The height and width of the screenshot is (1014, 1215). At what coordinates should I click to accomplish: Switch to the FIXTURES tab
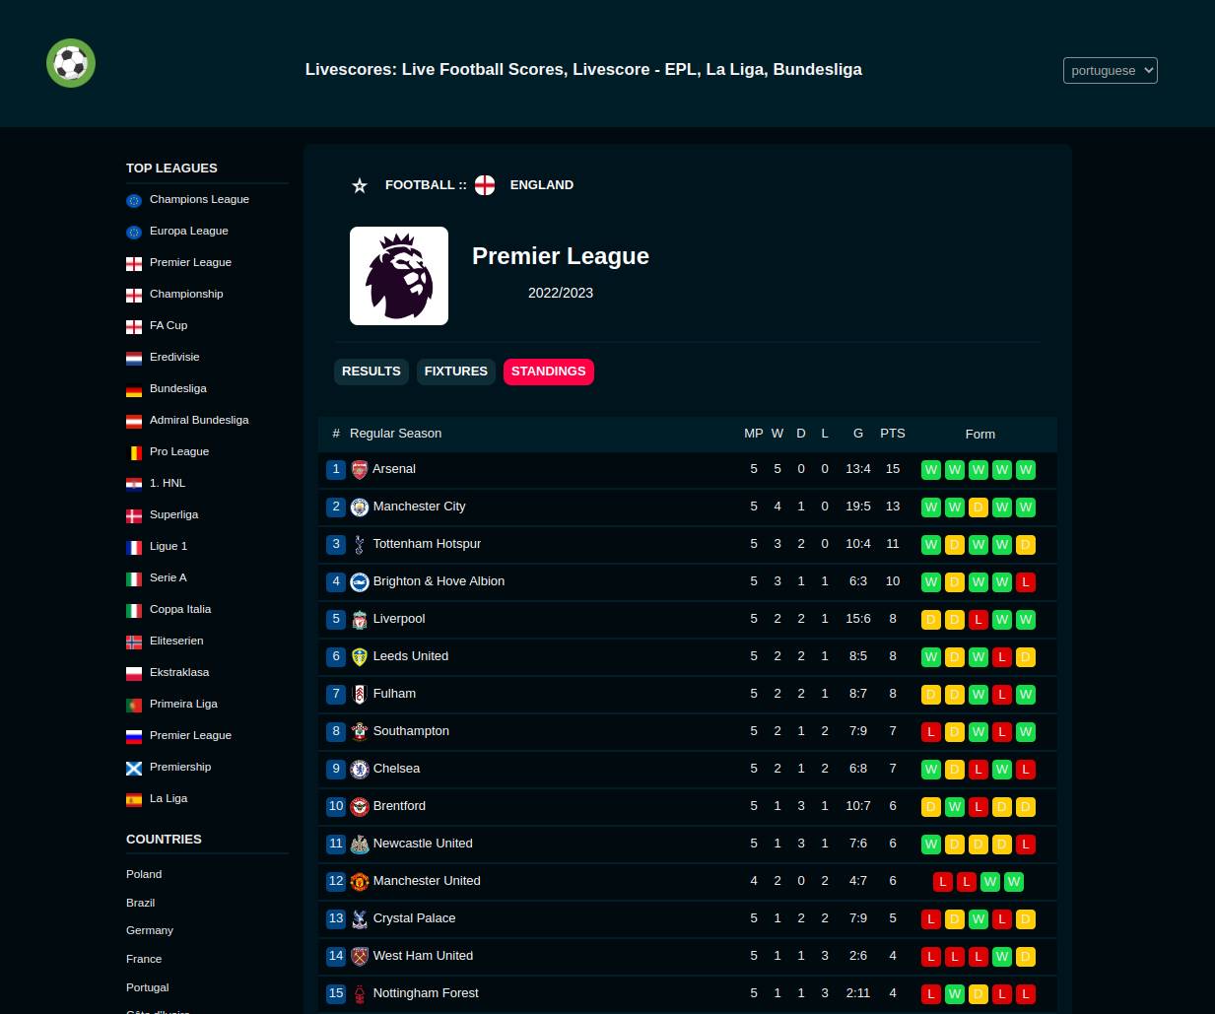pyautogui.click(x=456, y=372)
